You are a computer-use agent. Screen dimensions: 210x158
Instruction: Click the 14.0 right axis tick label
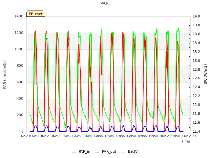click(196, 16)
